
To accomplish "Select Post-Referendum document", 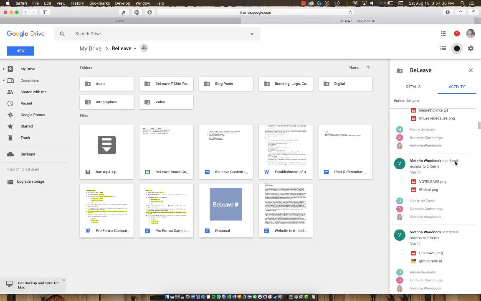I will (x=345, y=152).
